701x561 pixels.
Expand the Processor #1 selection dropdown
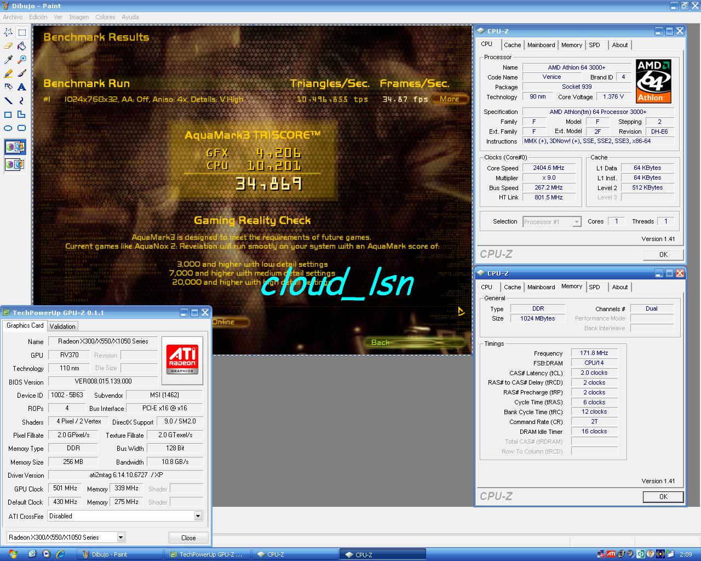pyautogui.click(x=577, y=222)
